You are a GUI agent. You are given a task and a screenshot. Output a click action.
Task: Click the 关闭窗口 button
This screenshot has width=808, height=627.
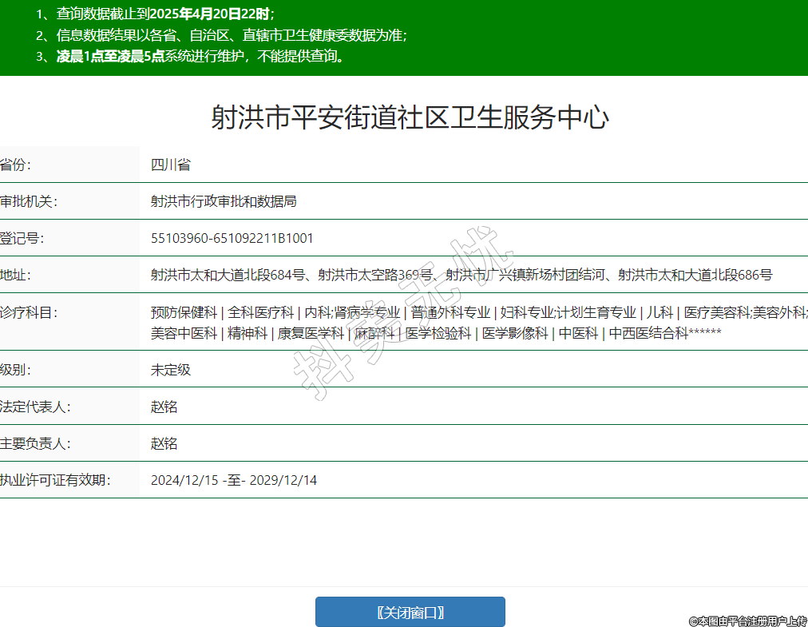[410, 612]
